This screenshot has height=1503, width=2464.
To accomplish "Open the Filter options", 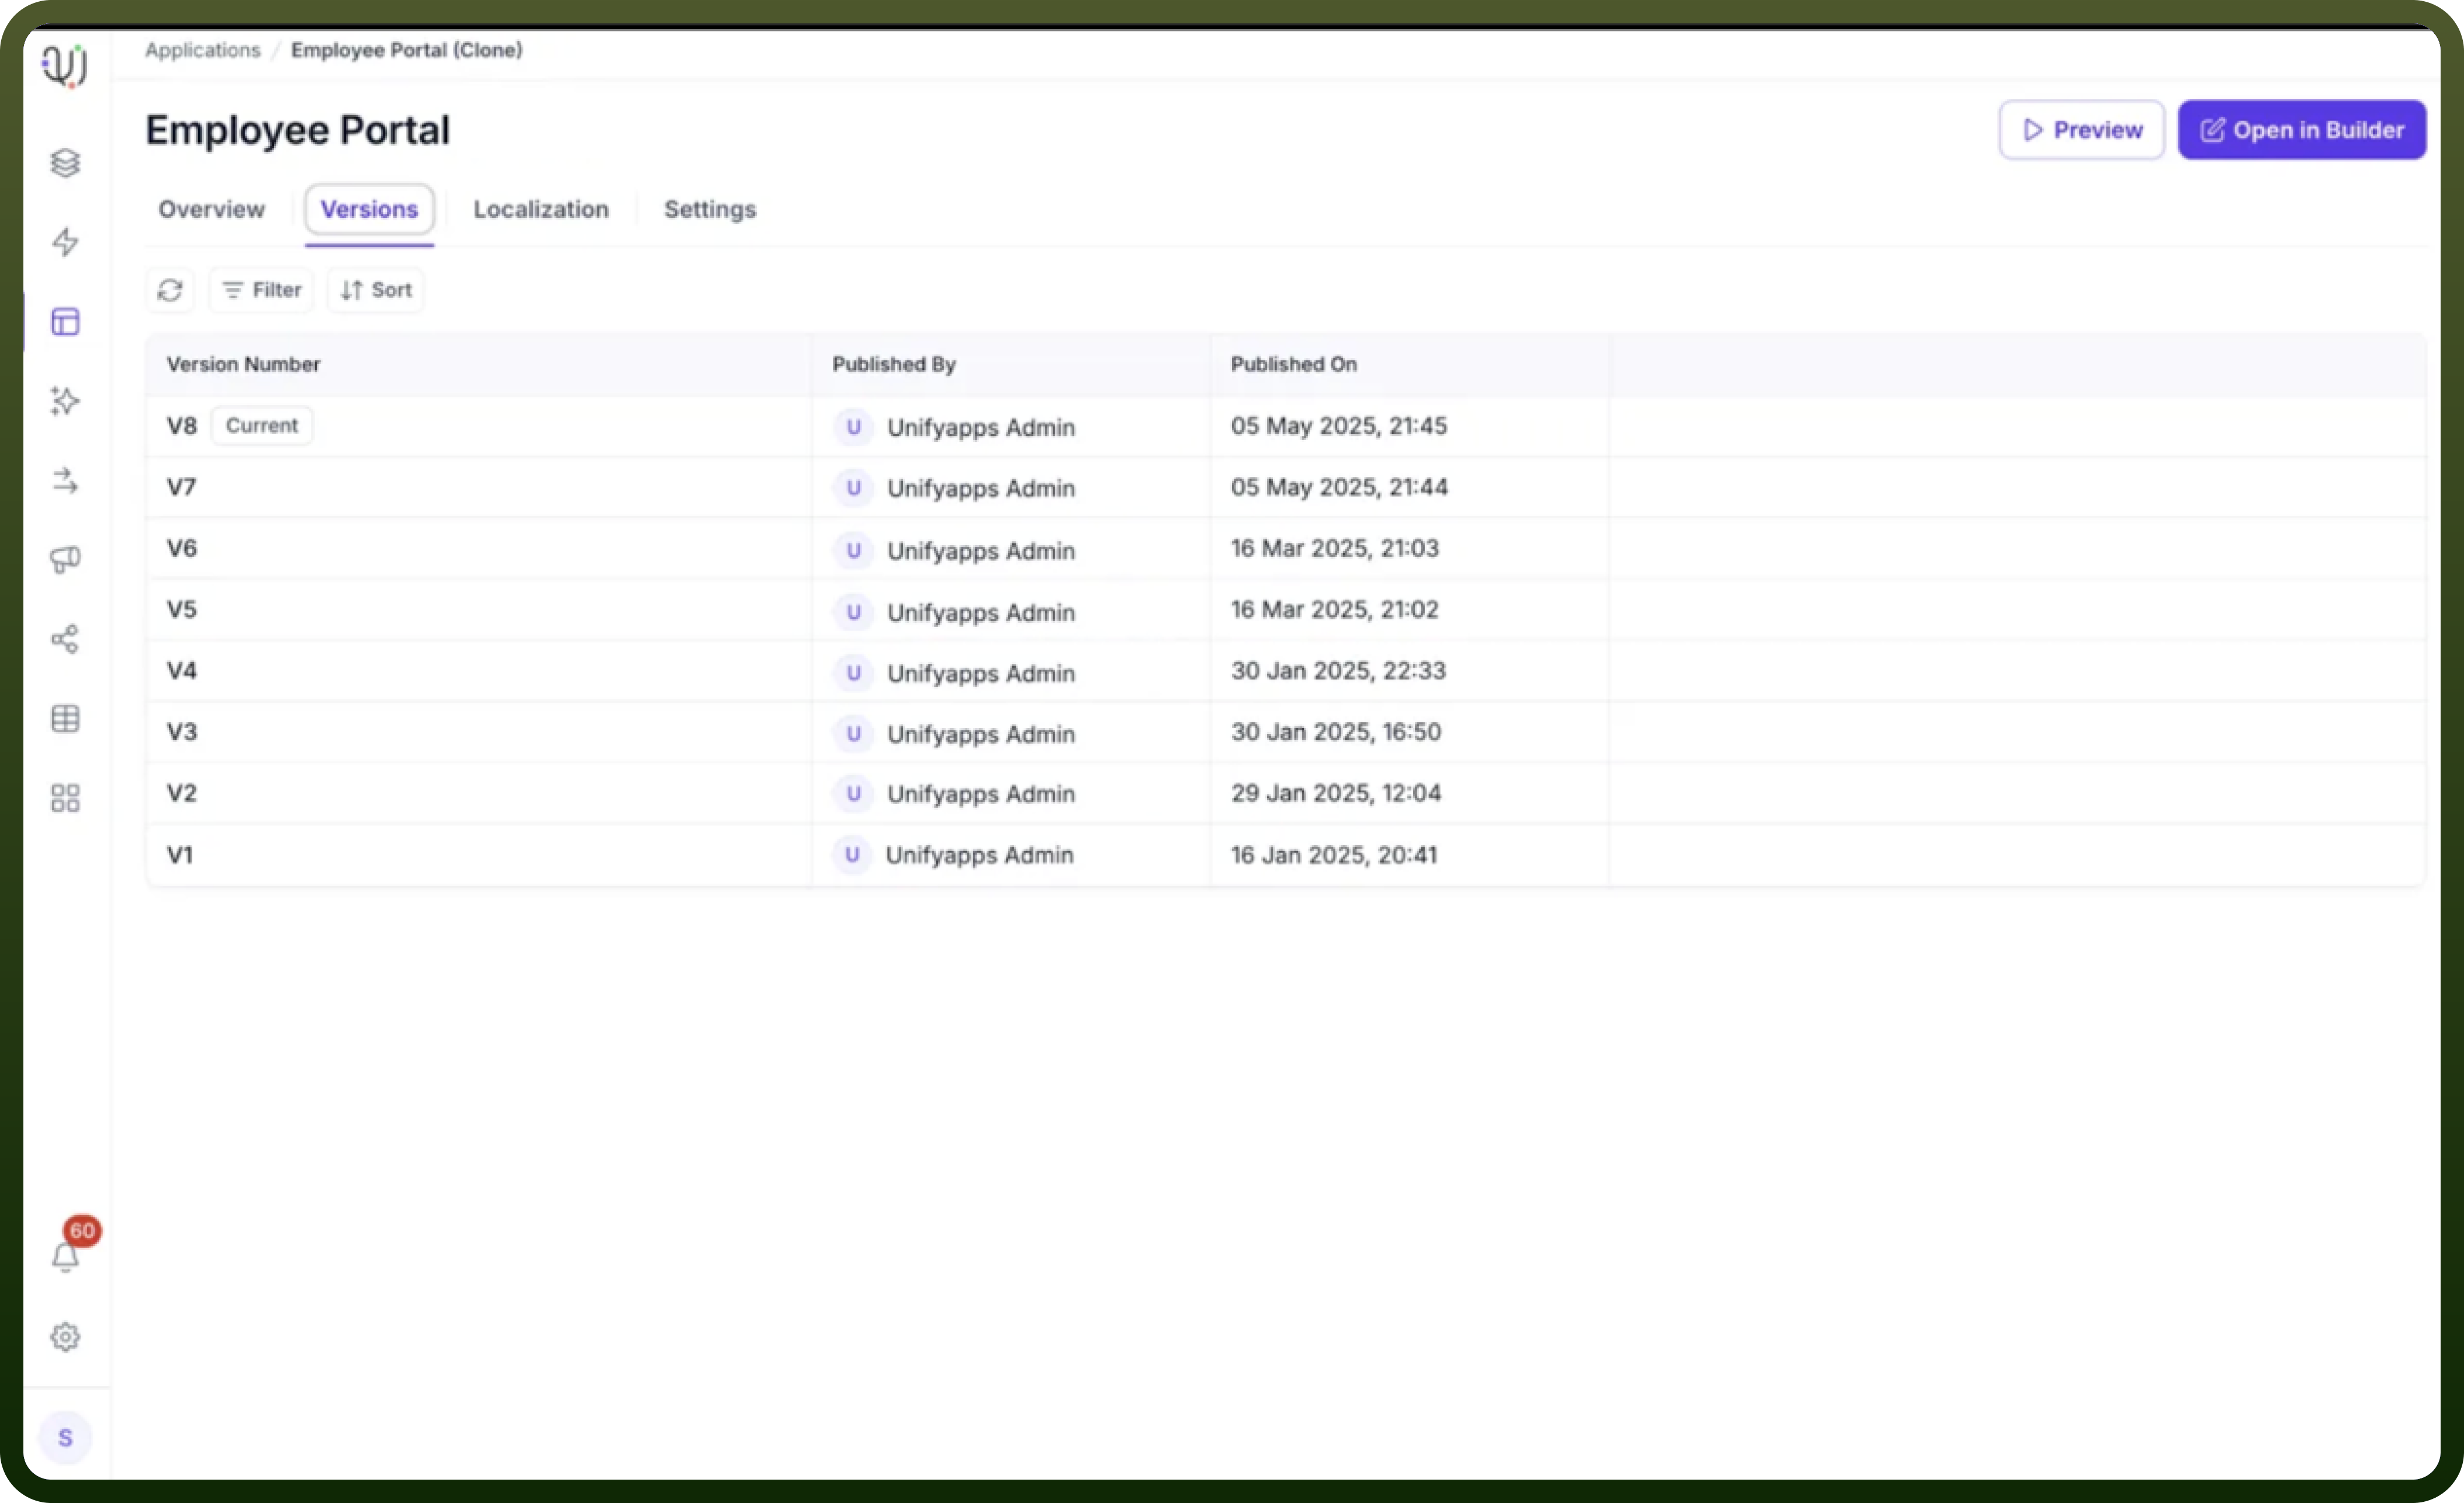I will (x=261, y=290).
